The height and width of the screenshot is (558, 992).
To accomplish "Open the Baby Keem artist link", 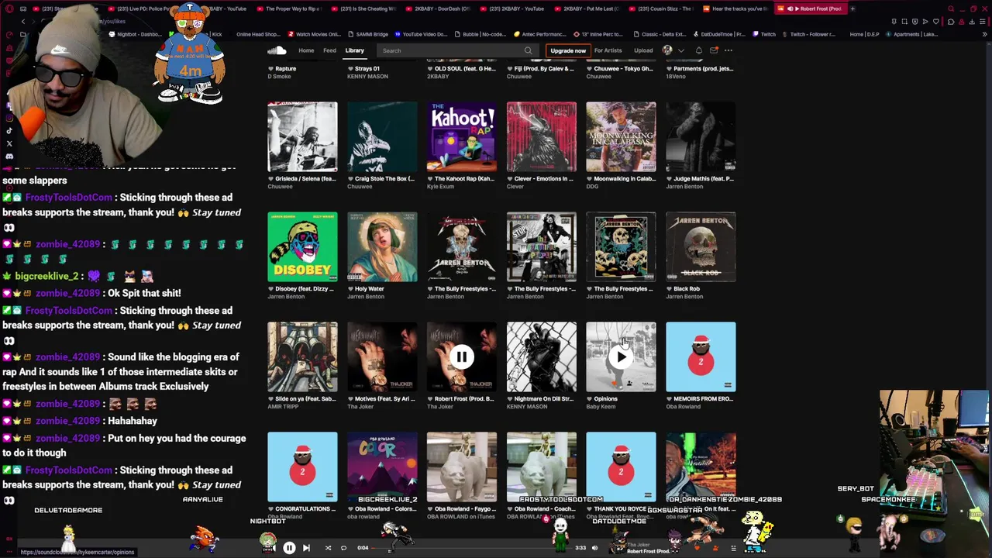I will tap(601, 407).
